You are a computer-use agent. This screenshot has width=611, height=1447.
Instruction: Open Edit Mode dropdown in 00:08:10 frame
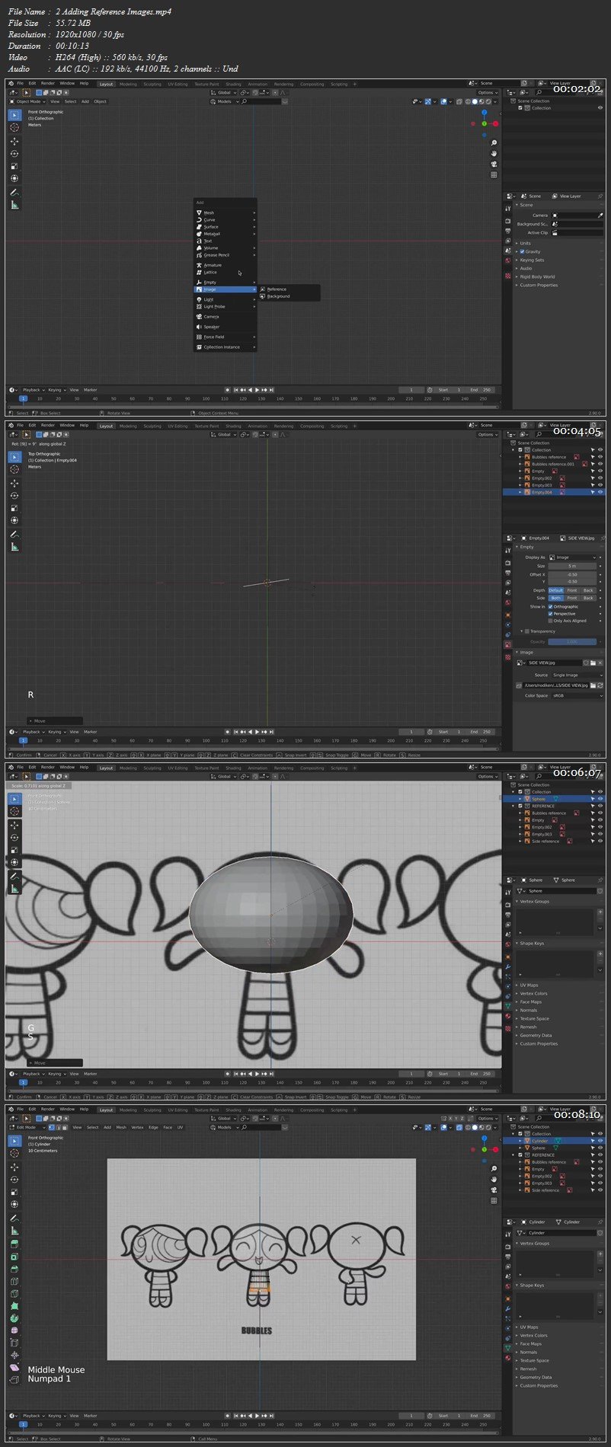(x=27, y=1127)
